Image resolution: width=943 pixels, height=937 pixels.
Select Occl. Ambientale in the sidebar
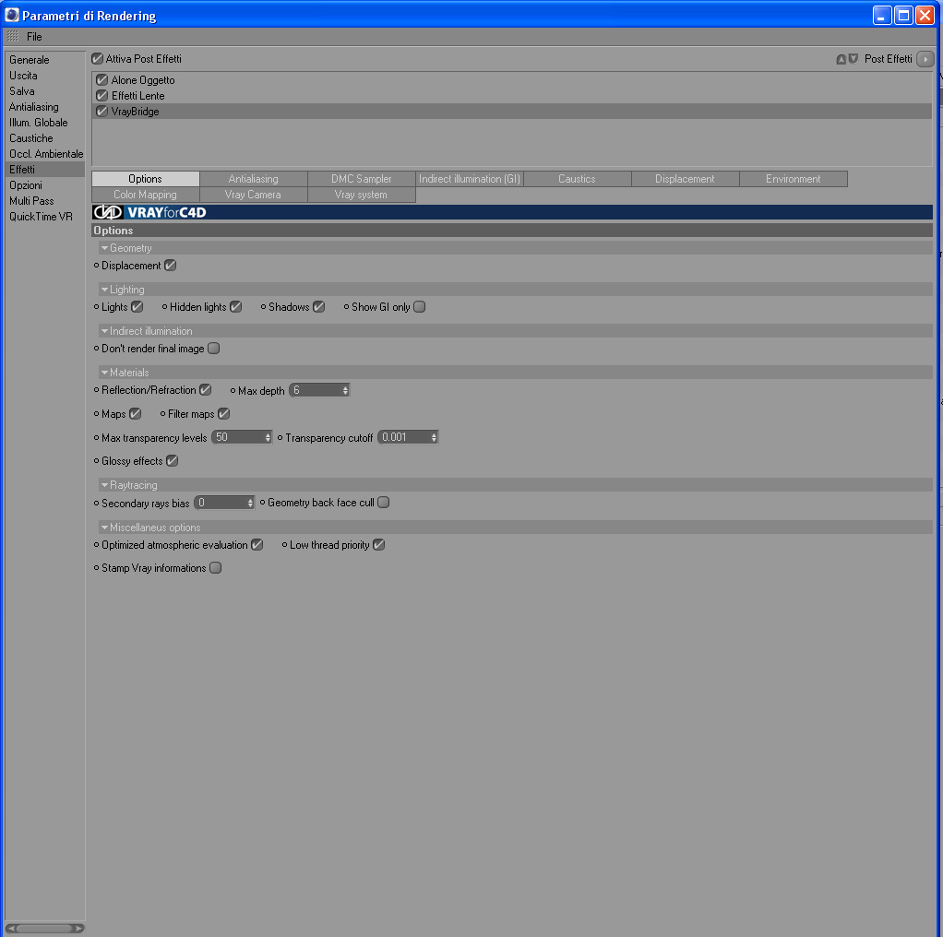44,153
